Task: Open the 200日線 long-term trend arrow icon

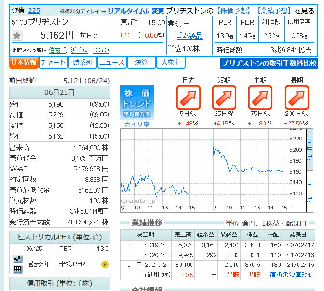Action: [297, 97]
